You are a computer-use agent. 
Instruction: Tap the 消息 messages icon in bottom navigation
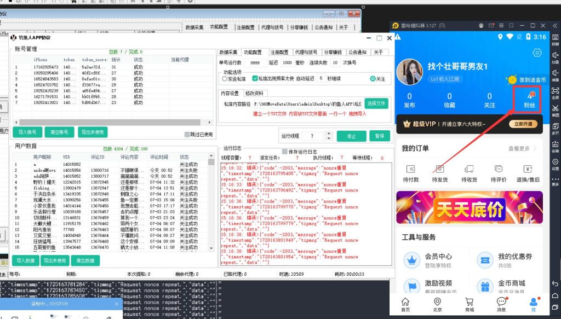tap(501, 301)
